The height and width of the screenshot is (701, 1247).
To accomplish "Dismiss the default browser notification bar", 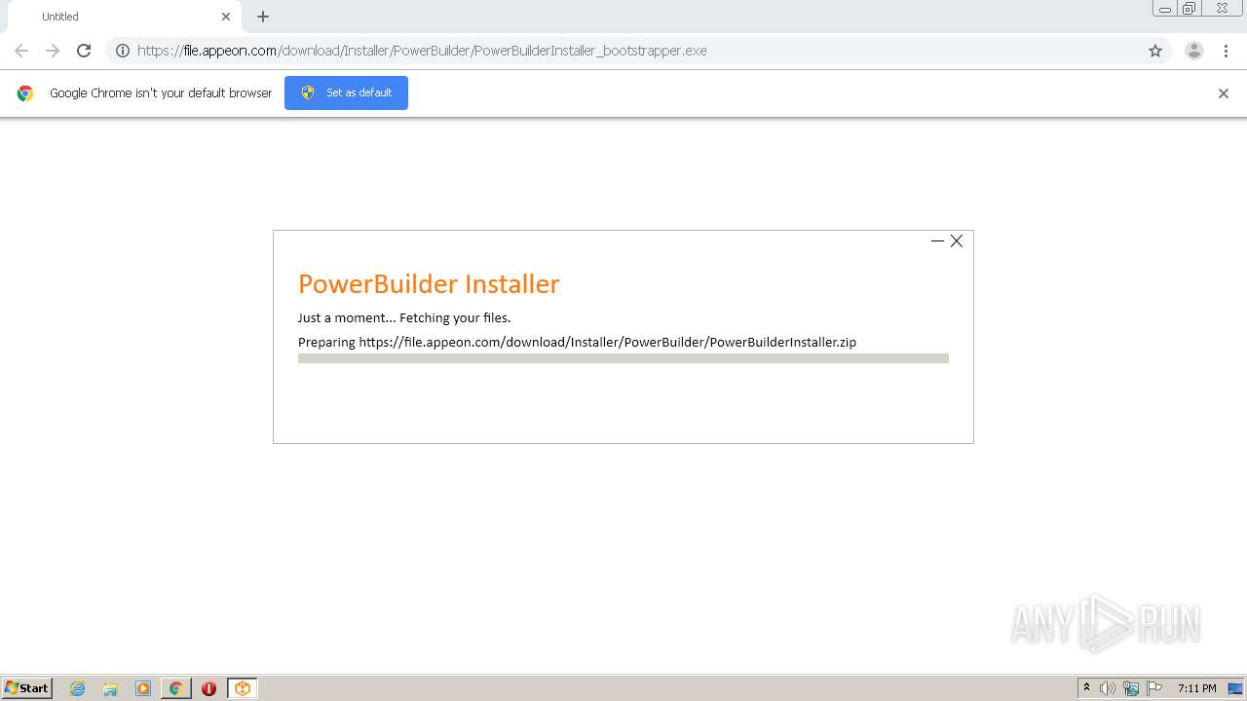I will click(x=1224, y=93).
